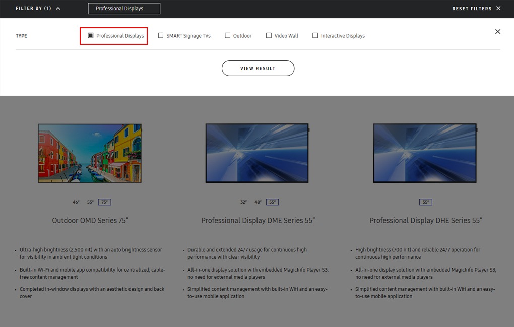Click the 'Built-in Wi-Fi and mobile app' bullet
The image size is (514, 327).
[x=92, y=273]
